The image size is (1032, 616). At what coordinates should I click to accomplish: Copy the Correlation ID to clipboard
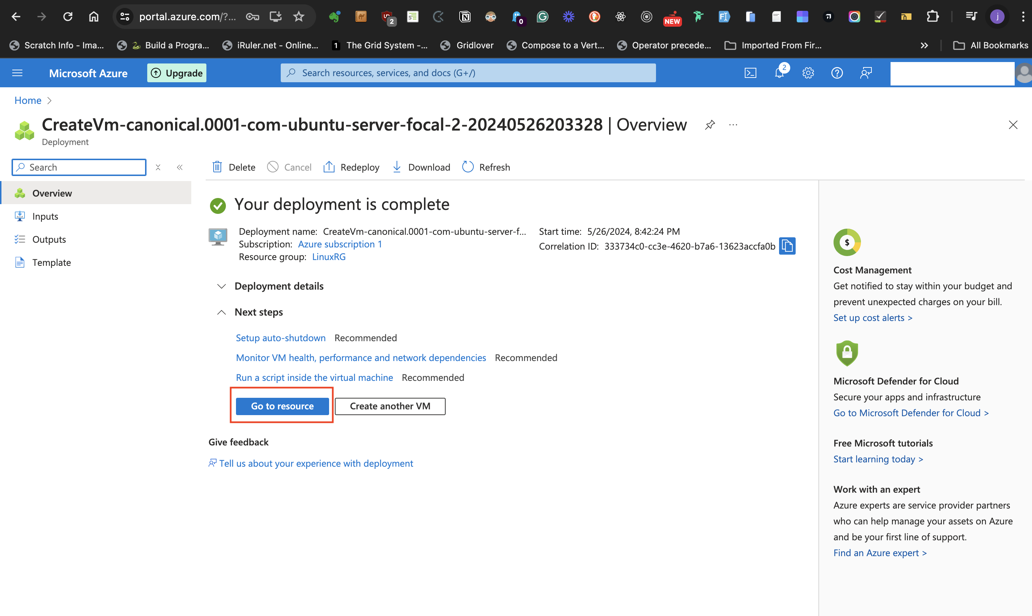pyautogui.click(x=787, y=246)
